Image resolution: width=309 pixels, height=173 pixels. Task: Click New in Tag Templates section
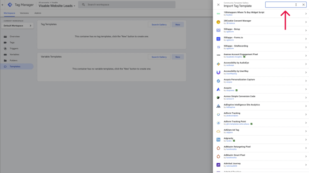(x=178, y=24)
